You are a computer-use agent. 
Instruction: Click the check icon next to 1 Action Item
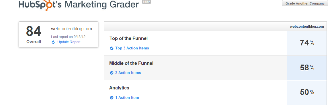112,98
